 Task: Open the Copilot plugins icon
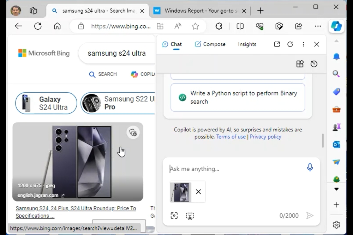[300, 64]
